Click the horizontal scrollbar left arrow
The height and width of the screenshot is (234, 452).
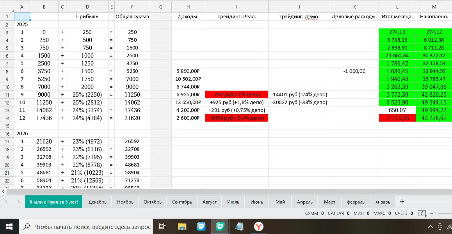pyautogui.click(x=3, y=191)
